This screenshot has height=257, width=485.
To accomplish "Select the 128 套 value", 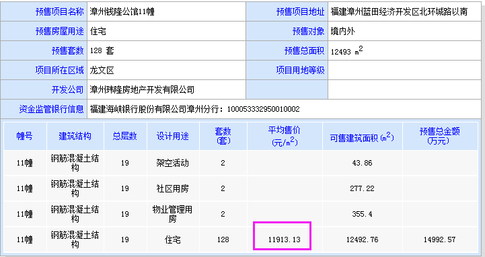I will click(102, 50).
